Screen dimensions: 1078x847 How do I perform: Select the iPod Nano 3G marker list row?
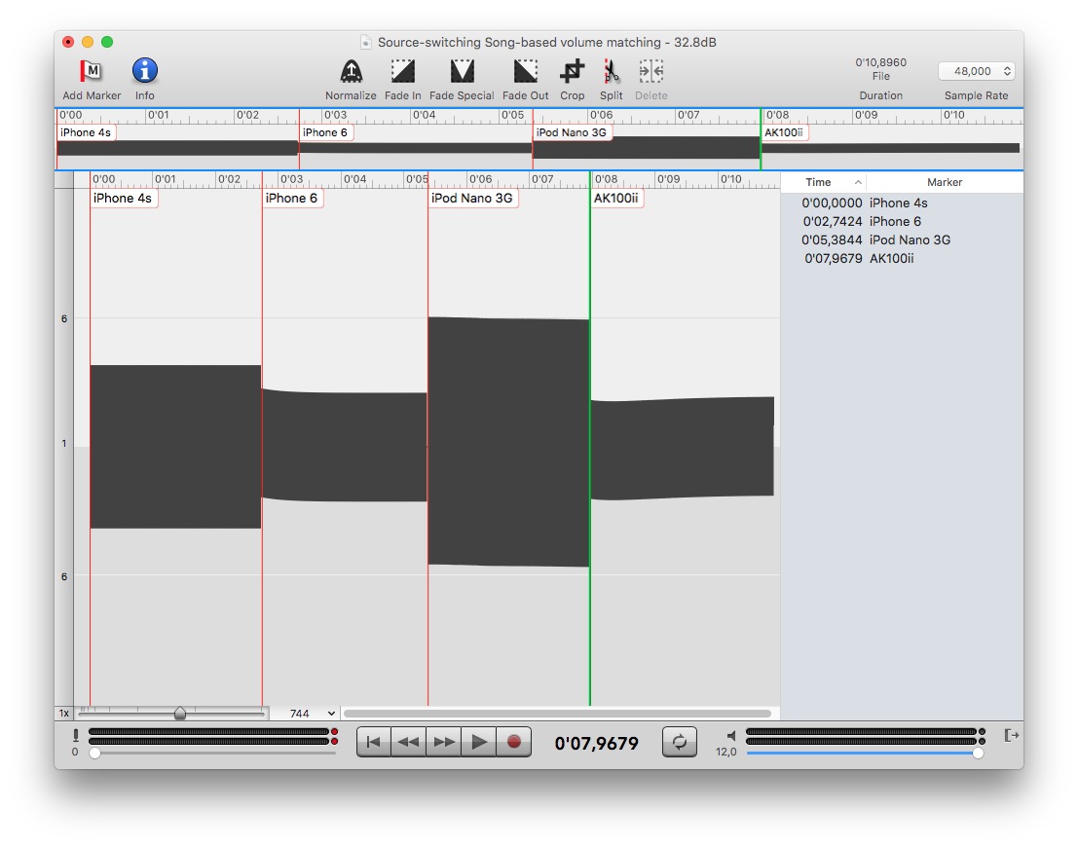tap(902, 239)
